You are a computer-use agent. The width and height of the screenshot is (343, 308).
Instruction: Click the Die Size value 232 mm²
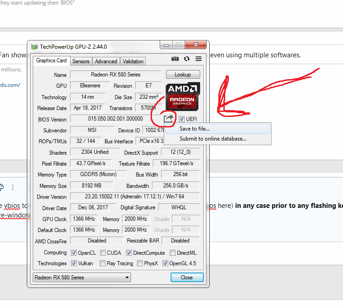pos(149,97)
